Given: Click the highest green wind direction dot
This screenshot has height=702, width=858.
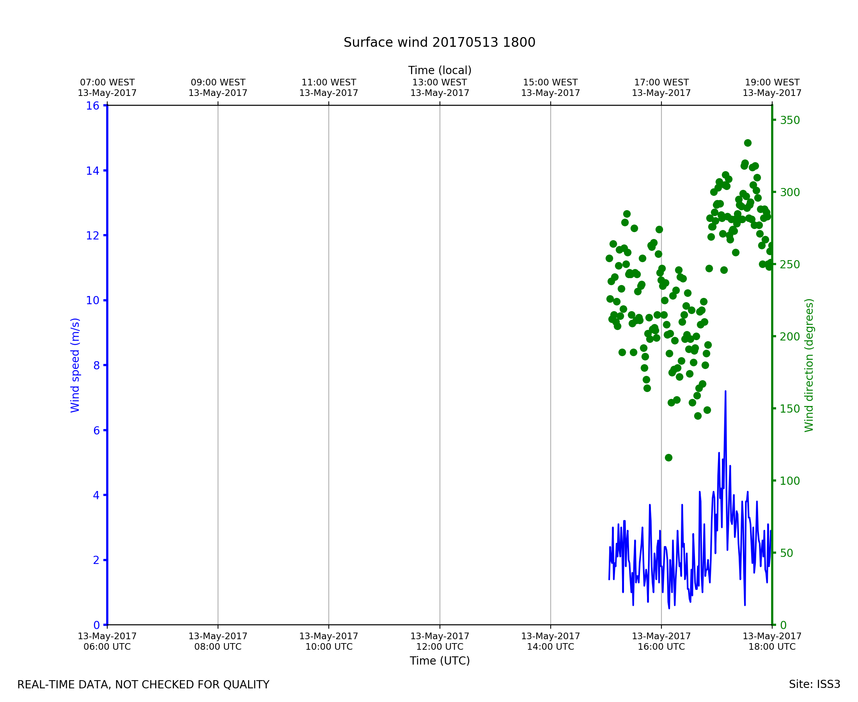Looking at the screenshot, I should coord(747,143).
